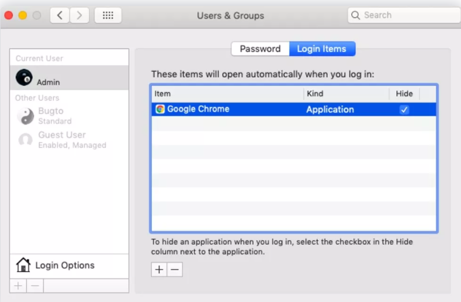Minimize the window with yellow button
Viewport: 461px width, 302px height.
pos(23,15)
